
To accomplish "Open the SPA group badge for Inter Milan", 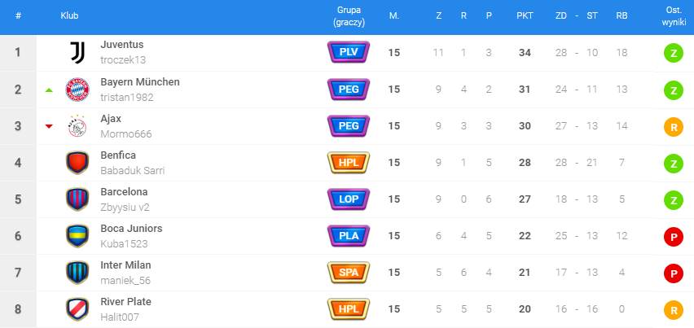I will [x=349, y=273].
